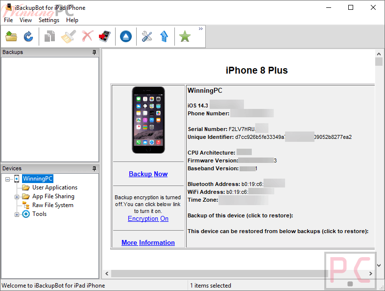Open the File menu
Image resolution: width=385 pixels, height=291 pixels.
pyautogui.click(x=8, y=20)
